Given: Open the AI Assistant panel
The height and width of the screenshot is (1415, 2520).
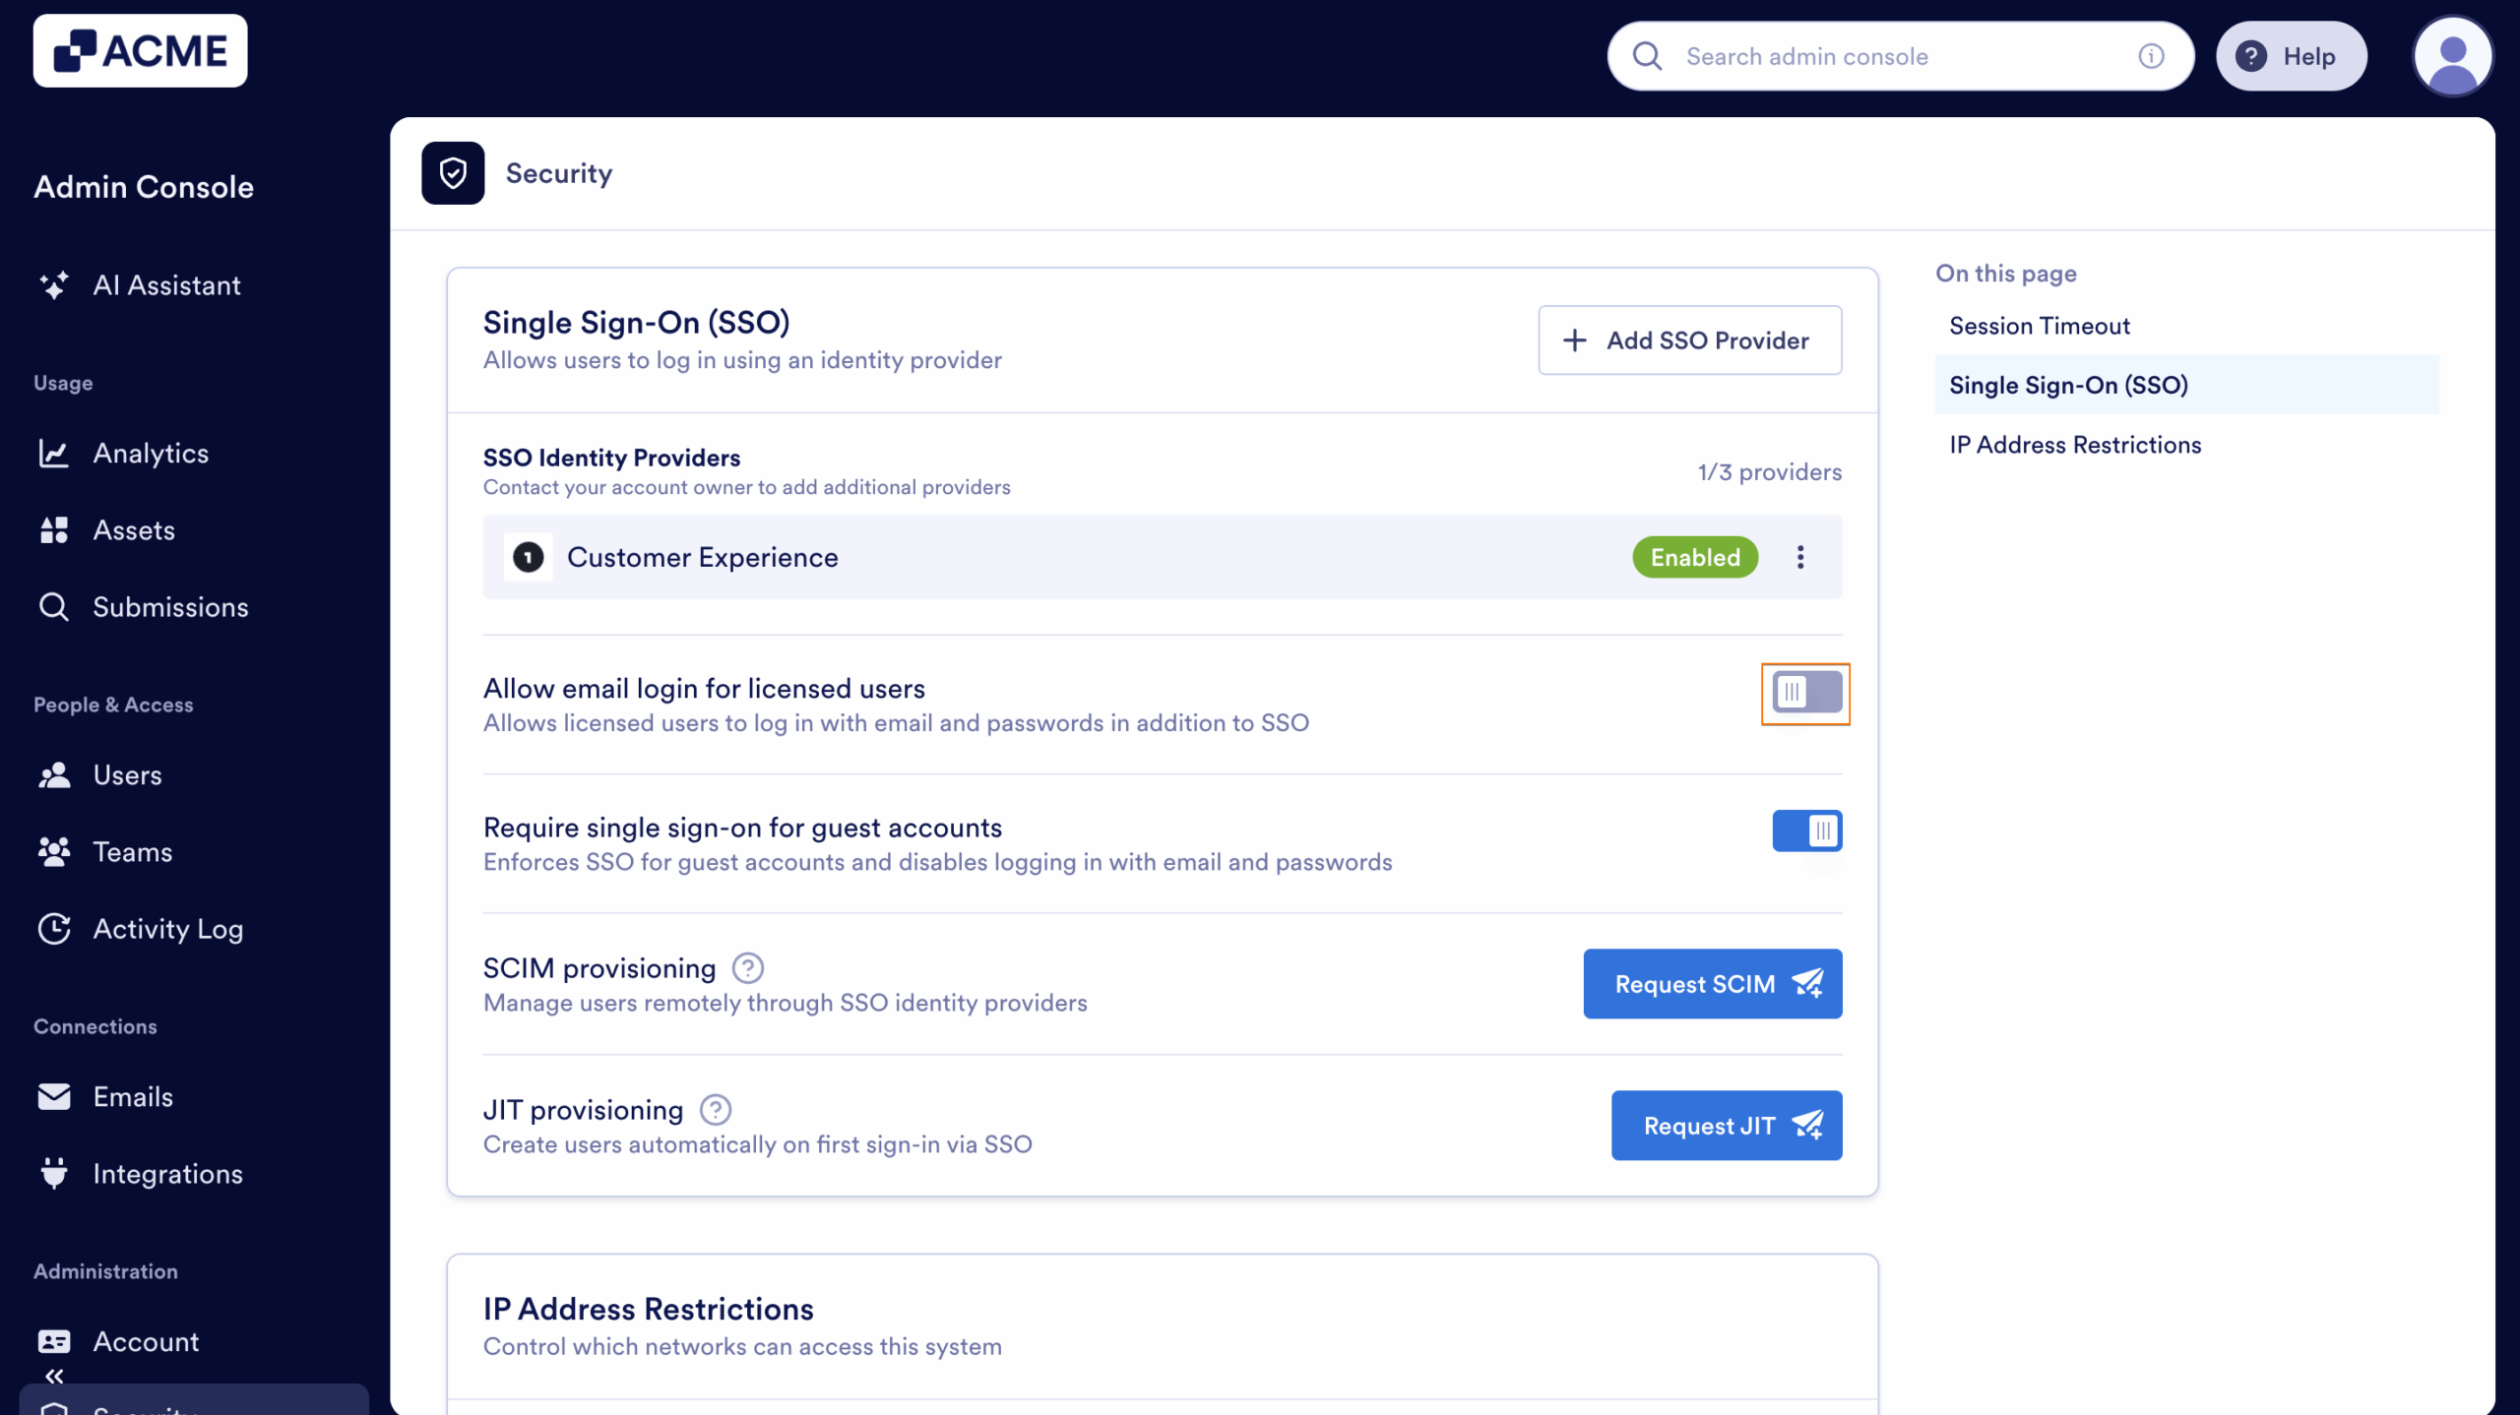Looking at the screenshot, I should pos(166,285).
